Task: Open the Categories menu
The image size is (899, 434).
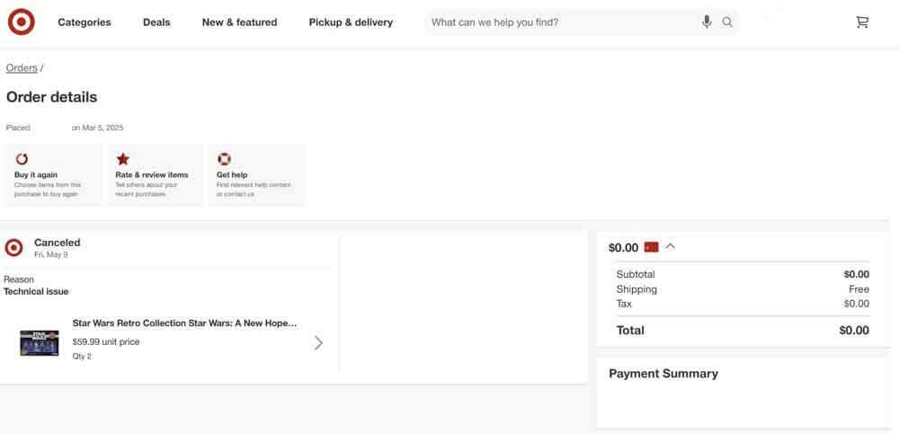Action: point(85,22)
